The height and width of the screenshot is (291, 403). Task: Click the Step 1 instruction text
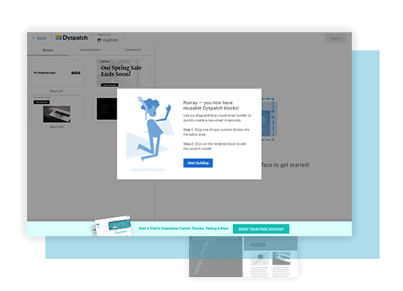[216, 132]
